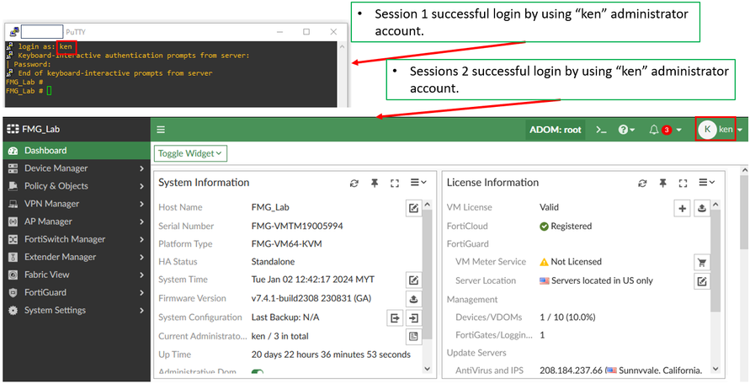Maximize System Information widget to fullscreen
Image resolution: width=750 pixels, height=384 pixels.
394,183
